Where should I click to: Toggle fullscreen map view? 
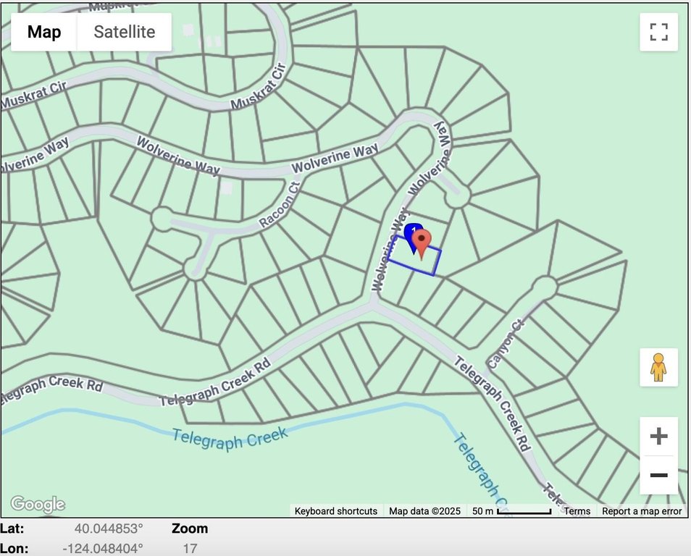[658, 32]
